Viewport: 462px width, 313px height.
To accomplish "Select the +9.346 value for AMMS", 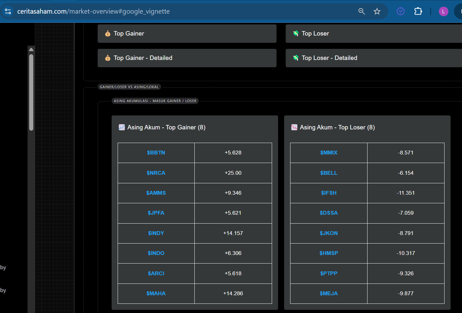I will tap(233, 193).
